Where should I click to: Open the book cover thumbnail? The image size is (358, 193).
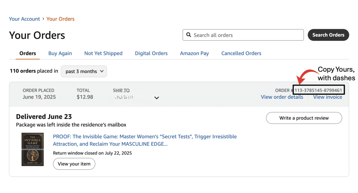(33, 149)
